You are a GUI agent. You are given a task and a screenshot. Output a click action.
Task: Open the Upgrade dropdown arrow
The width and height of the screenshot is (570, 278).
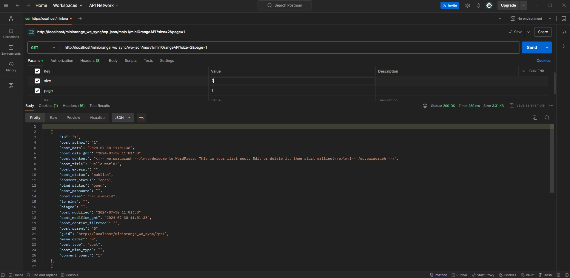(523, 5)
